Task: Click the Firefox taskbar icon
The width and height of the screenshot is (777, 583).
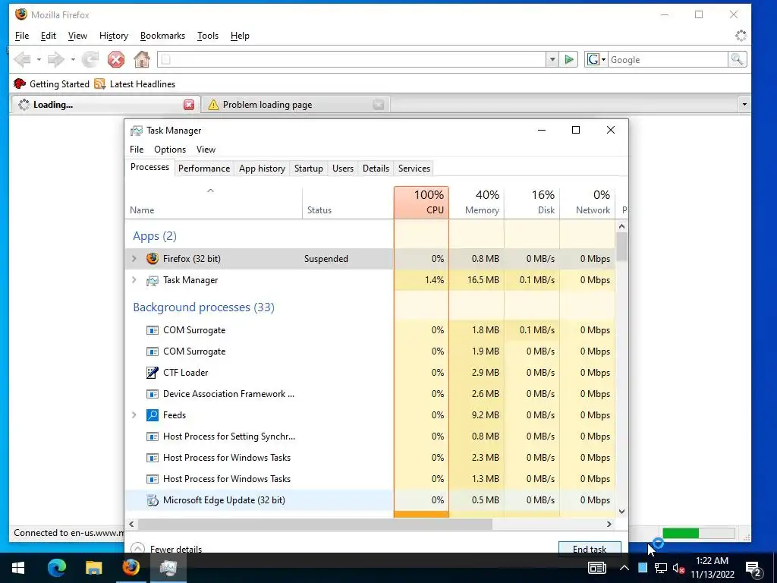Action: [x=131, y=568]
